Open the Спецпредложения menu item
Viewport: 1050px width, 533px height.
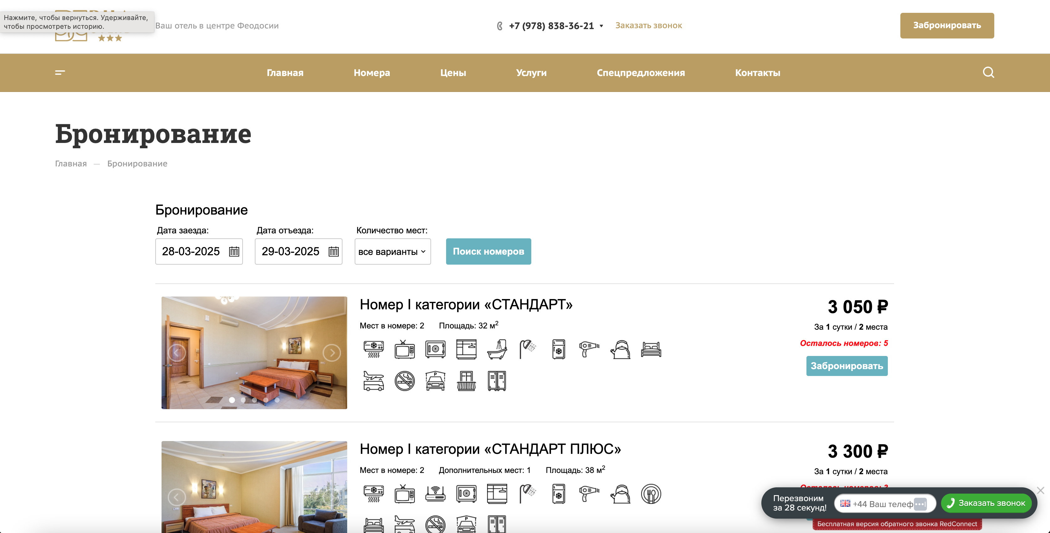point(641,73)
